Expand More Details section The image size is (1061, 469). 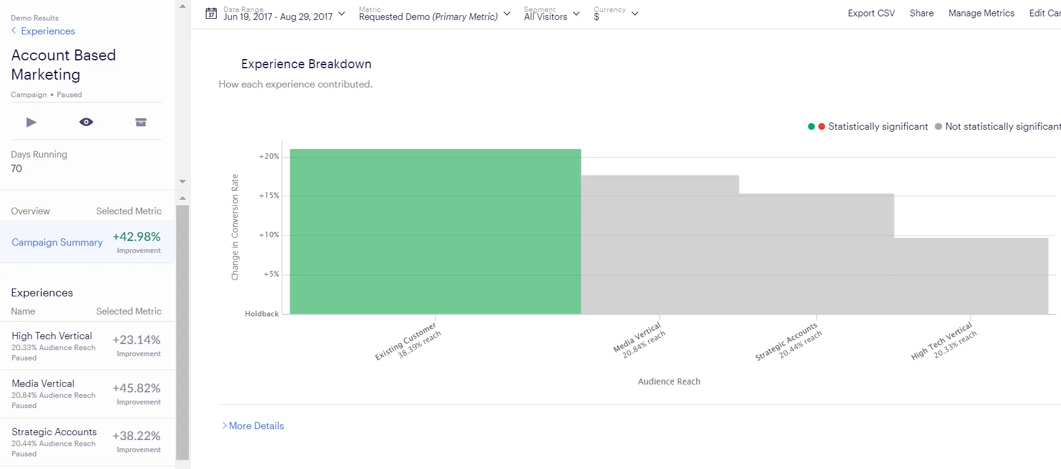[x=253, y=426]
